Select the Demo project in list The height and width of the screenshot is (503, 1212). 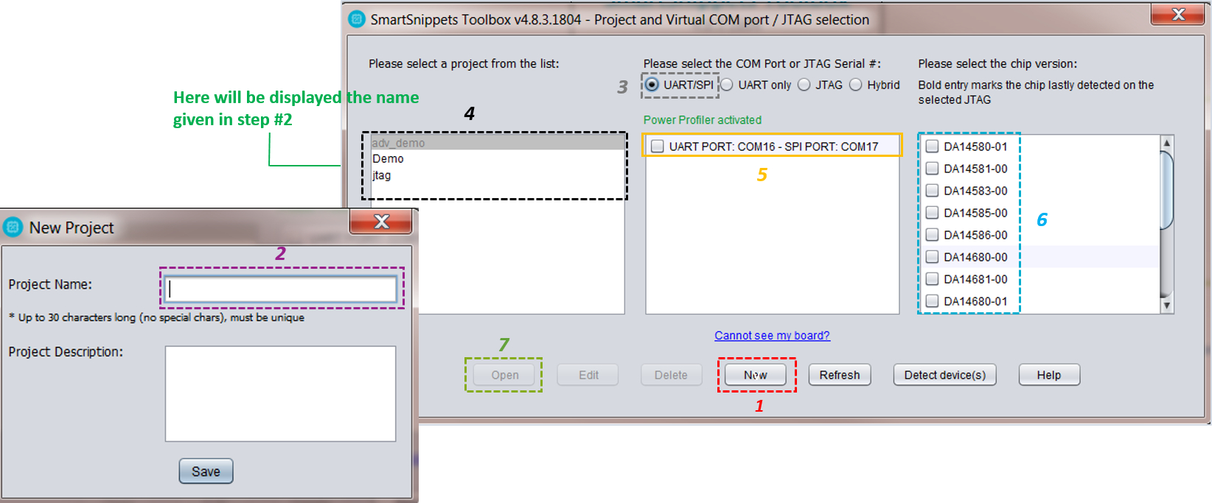[x=389, y=159]
